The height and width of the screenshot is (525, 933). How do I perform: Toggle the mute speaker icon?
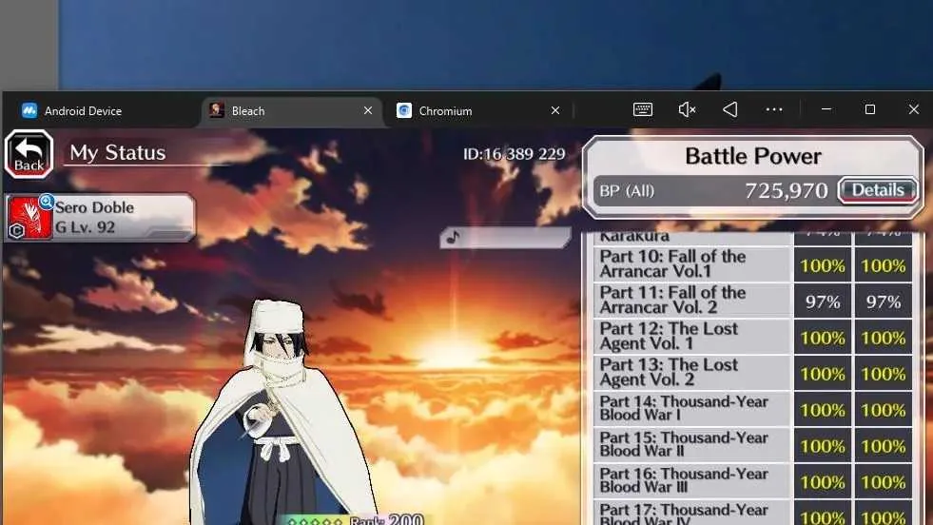click(x=687, y=109)
